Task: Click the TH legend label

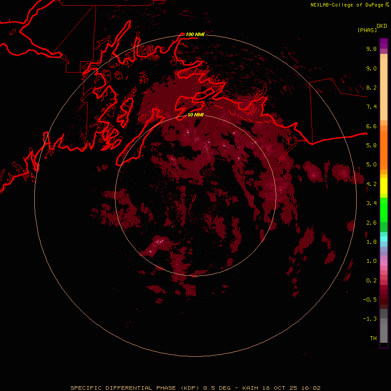Action: click(x=373, y=338)
